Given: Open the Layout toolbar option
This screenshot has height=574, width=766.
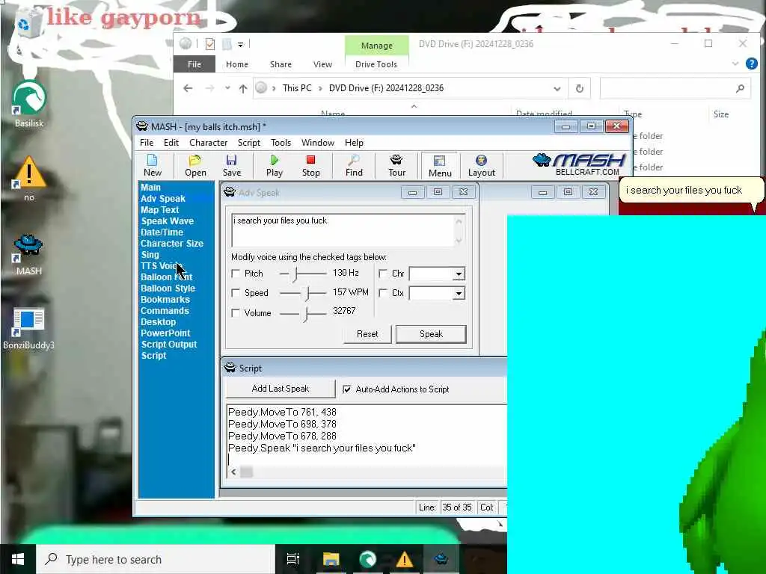Looking at the screenshot, I should [x=481, y=165].
